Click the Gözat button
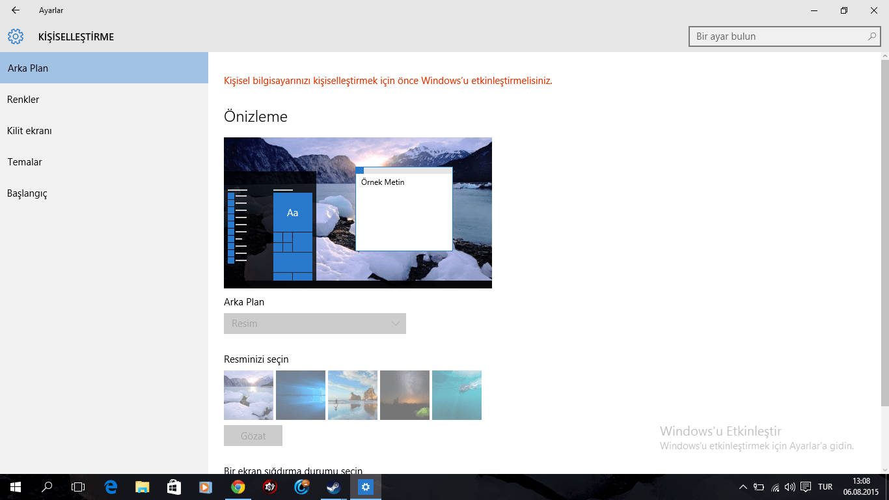This screenshot has height=500, width=889. click(253, 436)
